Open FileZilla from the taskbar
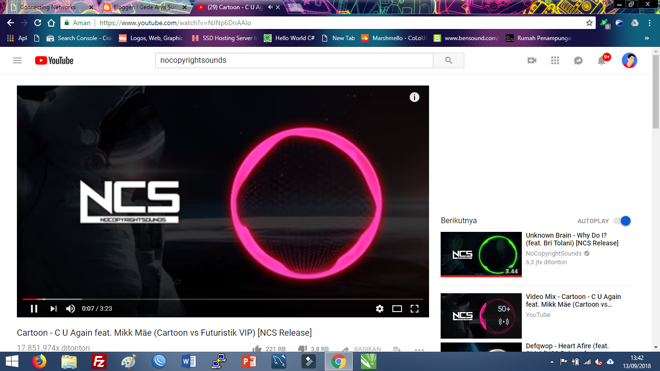The width and height of the screenshot is (660, 371). [x=99, y=361]
